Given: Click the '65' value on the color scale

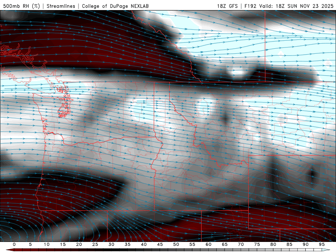Looking at the screenshot, I should click(x=225, y=244).
